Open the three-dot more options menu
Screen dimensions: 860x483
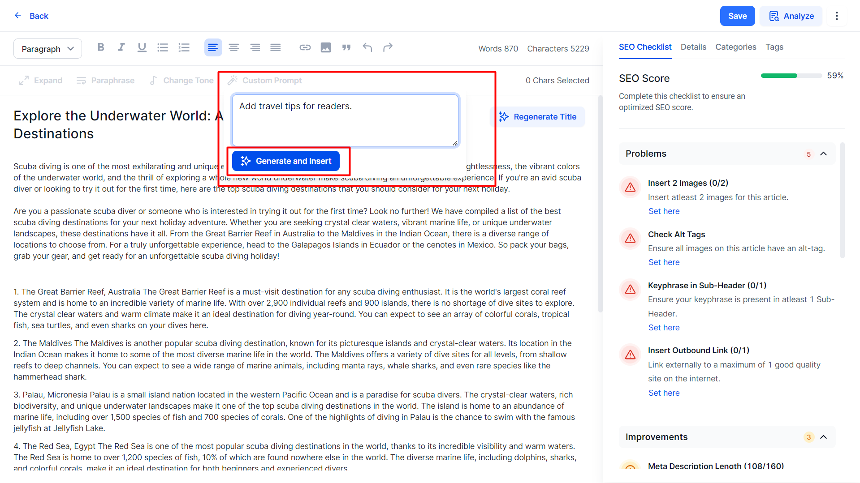pyautogui.click(x=837, y=16)
